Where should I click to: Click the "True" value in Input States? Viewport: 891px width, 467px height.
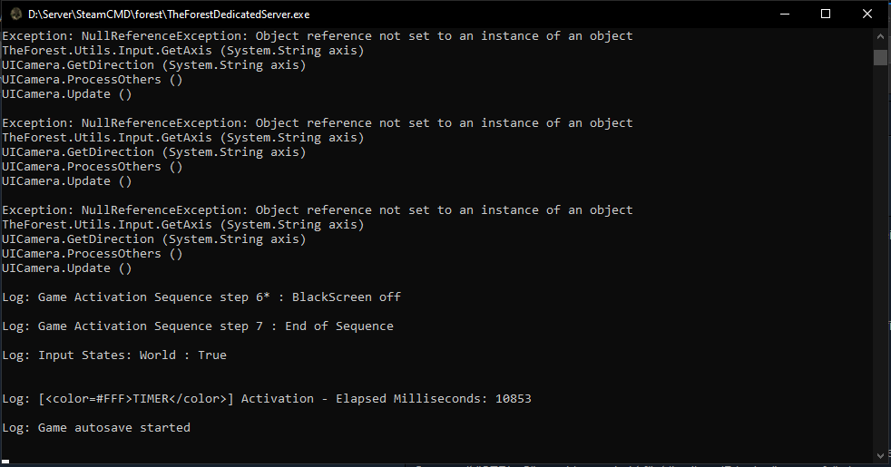(x=211, y=355)
